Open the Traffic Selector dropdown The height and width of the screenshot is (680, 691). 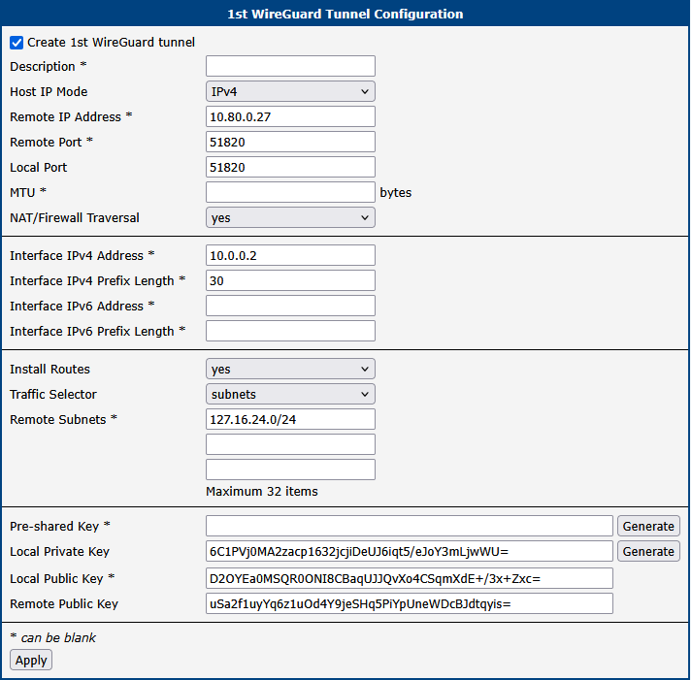[x=290, y=394]
